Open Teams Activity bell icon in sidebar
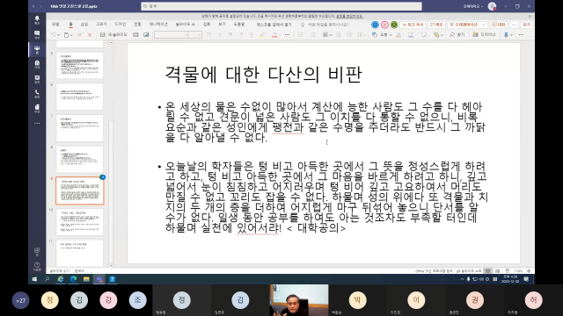563x316 pixels. 37,19
